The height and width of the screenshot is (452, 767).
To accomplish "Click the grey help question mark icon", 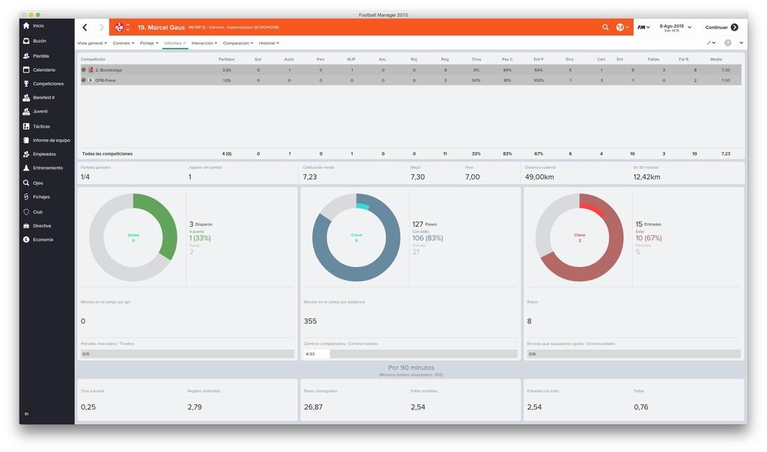I will tap(728, 43).
